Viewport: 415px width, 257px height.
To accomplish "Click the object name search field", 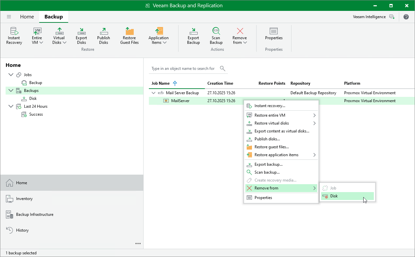I will click(x=183, y=69).
